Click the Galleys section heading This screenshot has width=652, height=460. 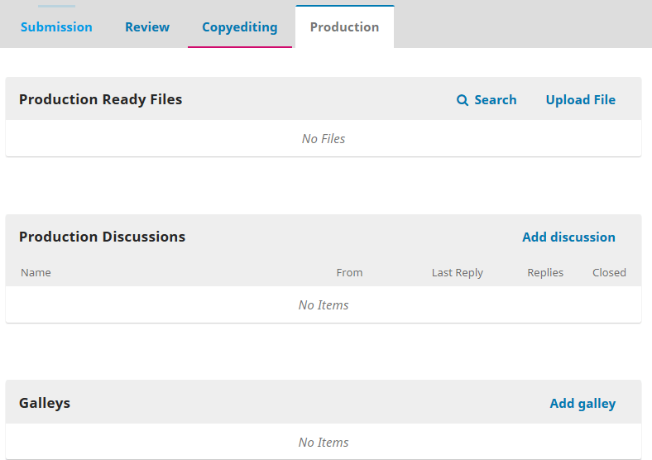tap(45, 404)
